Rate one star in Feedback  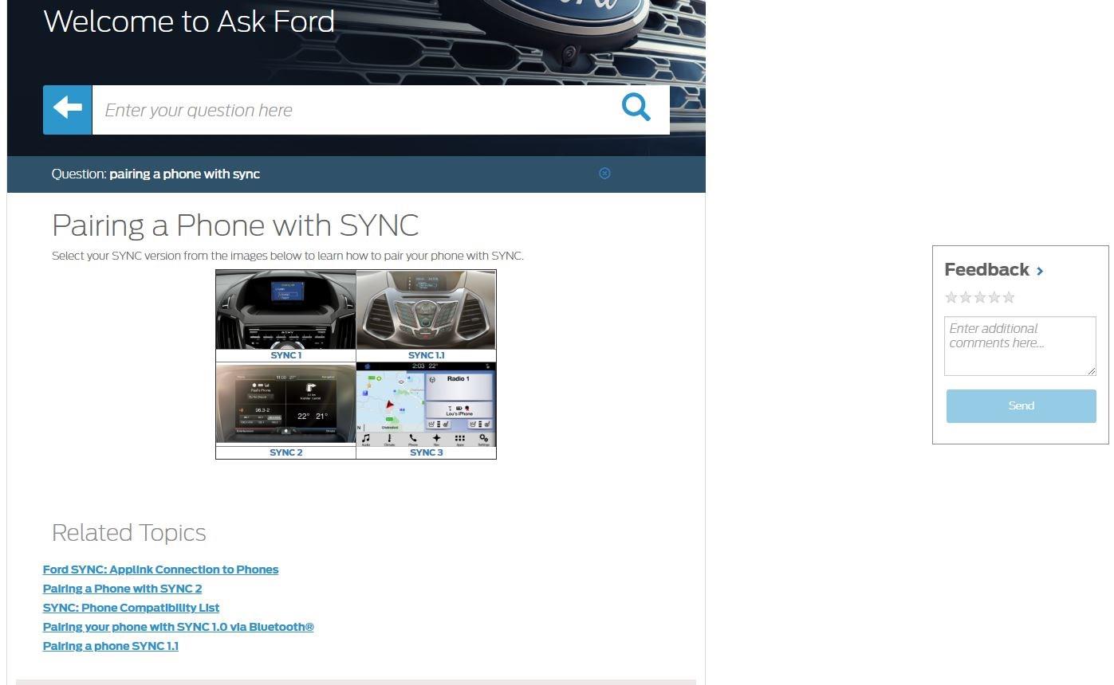point(951,297)
